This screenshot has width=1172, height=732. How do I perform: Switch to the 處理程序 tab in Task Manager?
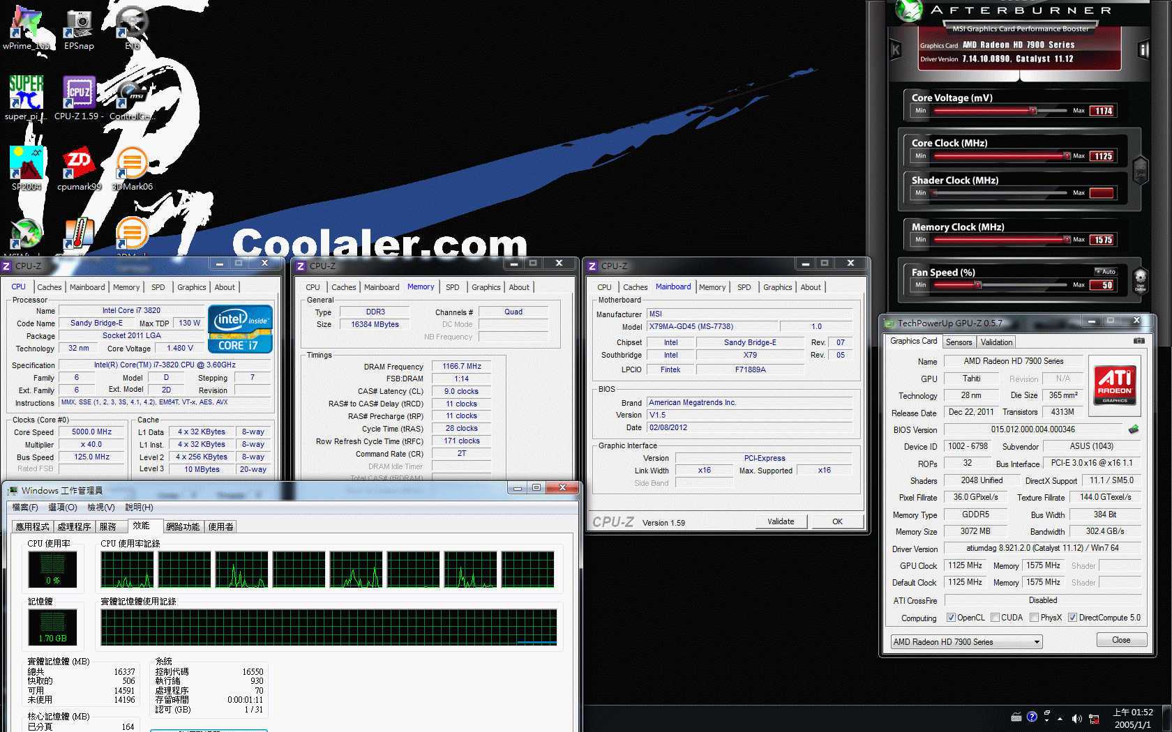tap(74, 527)
